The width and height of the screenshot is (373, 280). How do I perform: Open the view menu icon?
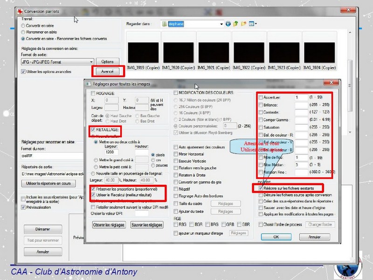(253, 23)
